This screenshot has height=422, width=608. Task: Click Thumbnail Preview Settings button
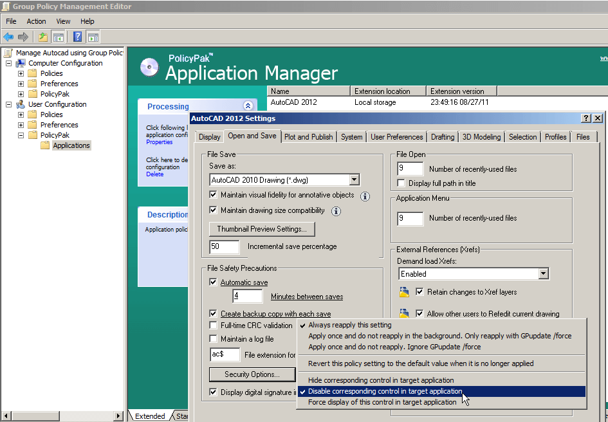pos(262,229)
